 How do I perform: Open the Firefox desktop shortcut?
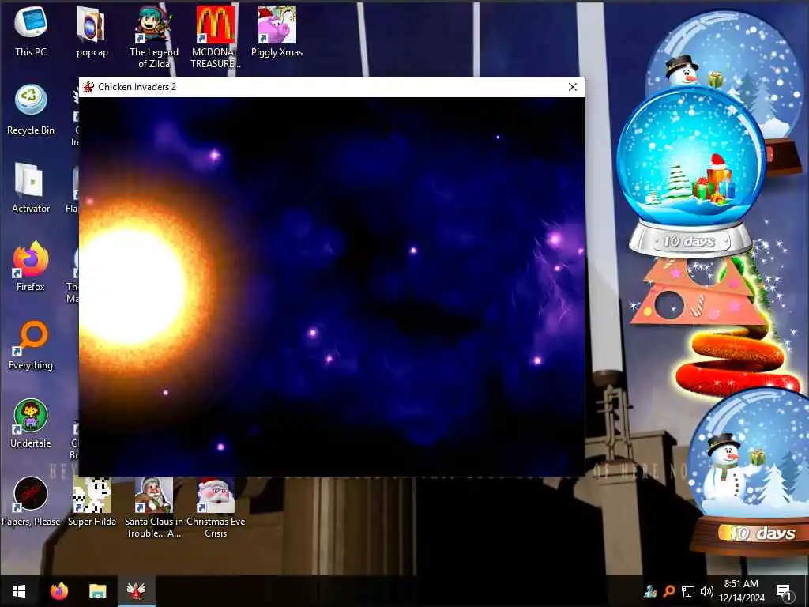[31, 266]
